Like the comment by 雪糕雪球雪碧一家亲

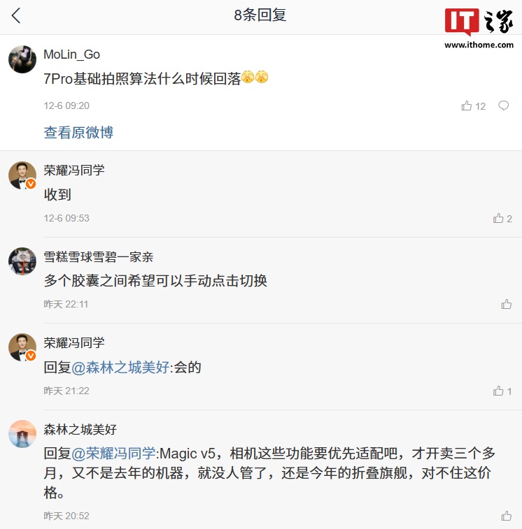pyautogui.click(x=506, y=305)
